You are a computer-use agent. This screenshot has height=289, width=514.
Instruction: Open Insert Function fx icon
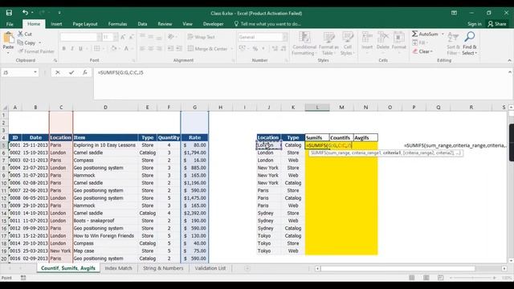84,72
